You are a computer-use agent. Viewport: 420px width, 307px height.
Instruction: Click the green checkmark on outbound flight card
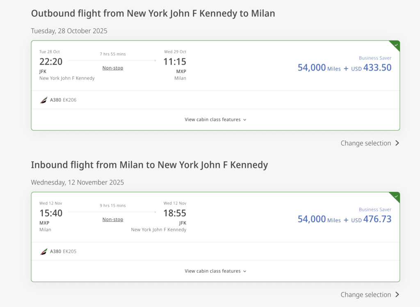pyautogui.click(x=396, y=45)
